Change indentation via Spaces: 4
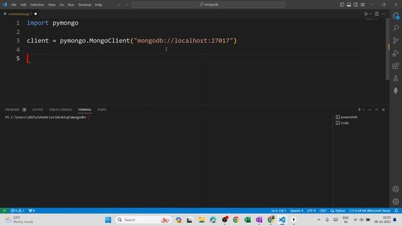402x226 pixels. (296, 211)
